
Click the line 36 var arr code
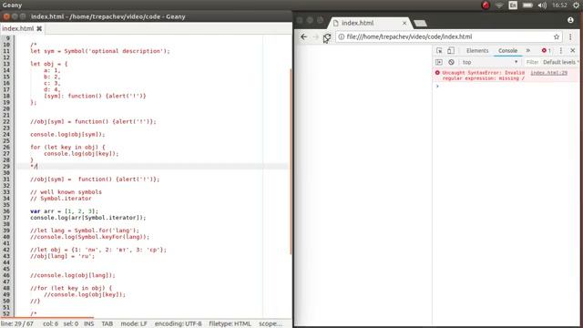coord(64,211)
